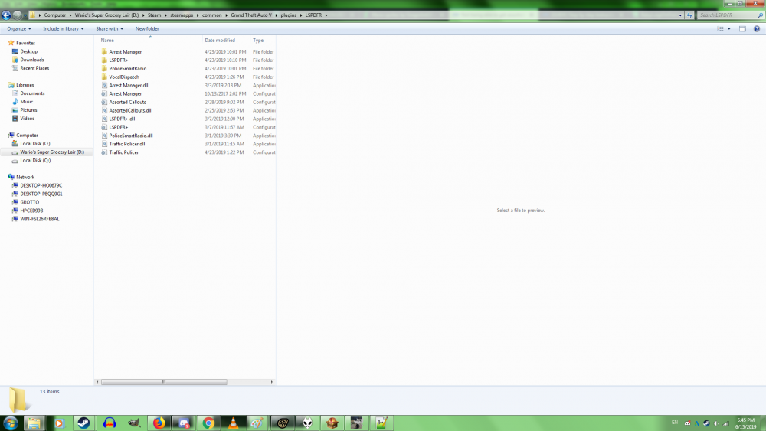Select the PoliceSmartRadio.dll file
This screenshot has width=766, height=431.
(130, 136)
